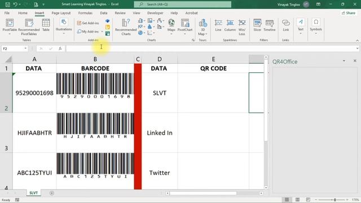Select column B header
This screenshot has height=203, width=361.
(95, 59)
